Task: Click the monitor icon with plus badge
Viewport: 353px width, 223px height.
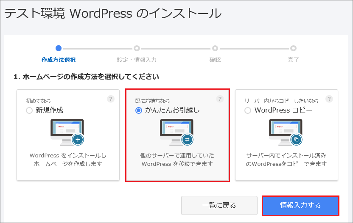Action: [x=67, y=132]
